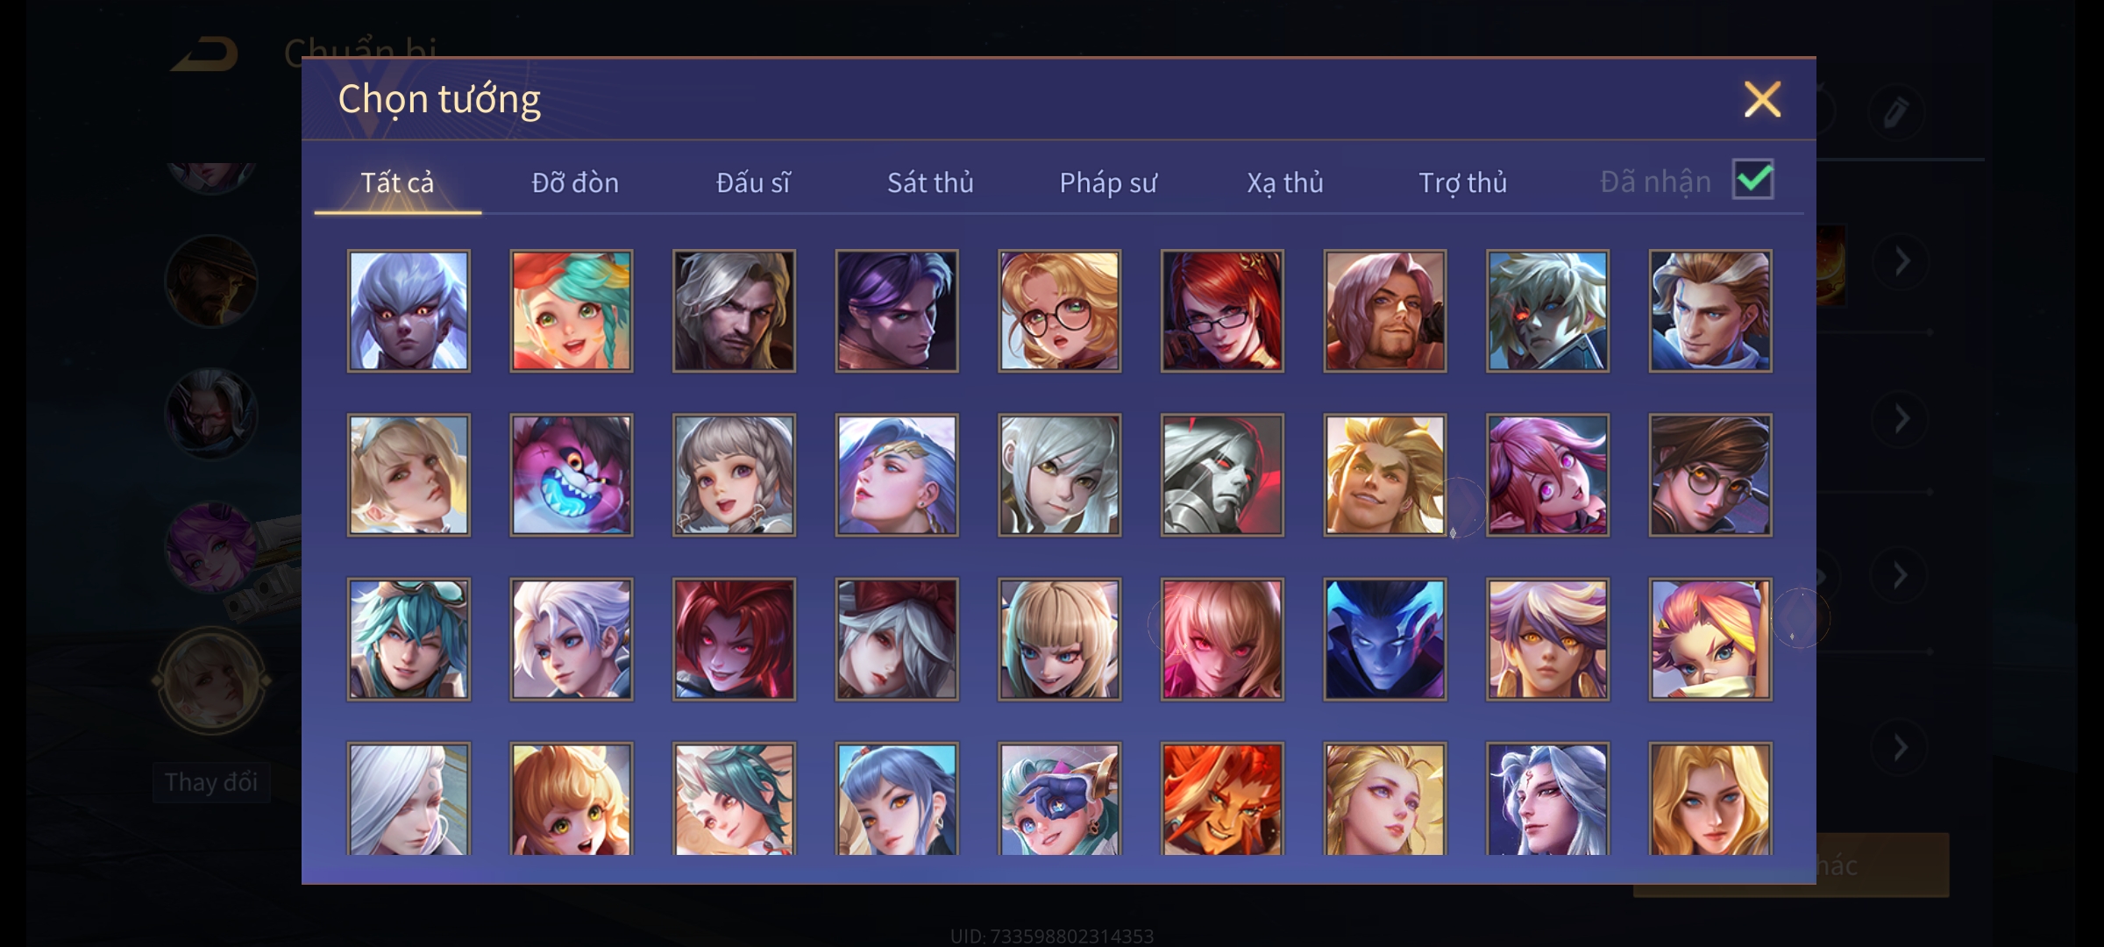Viewport: 2104px width, 947px height.
Task: Pick the brown-haired man with round glasses
Action: [x=1709, y=475]
